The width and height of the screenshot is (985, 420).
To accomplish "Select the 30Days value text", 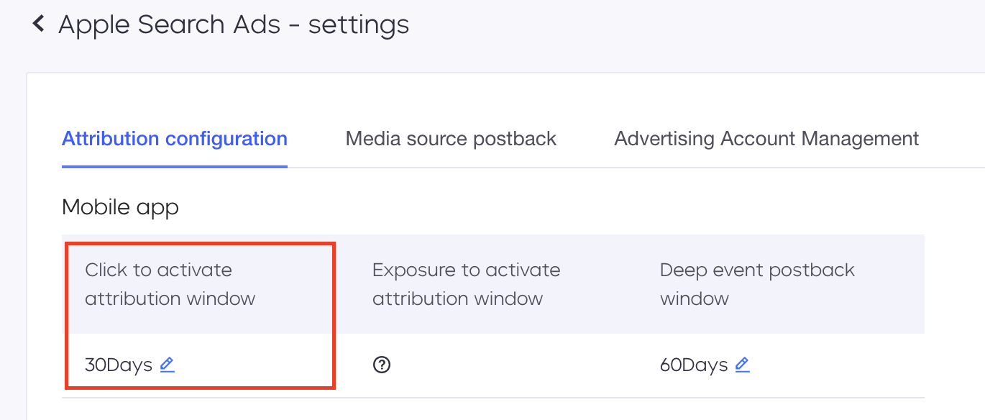I will 119,365.
